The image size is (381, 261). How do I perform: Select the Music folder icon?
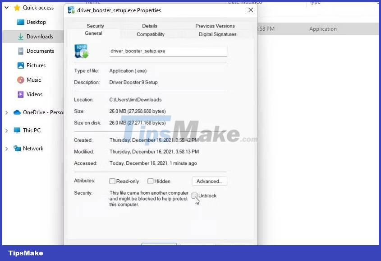click(20, 79)
